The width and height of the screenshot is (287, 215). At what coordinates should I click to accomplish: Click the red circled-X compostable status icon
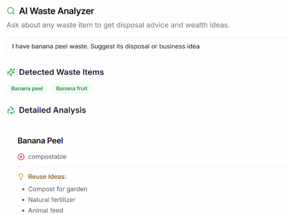point(21,157)
